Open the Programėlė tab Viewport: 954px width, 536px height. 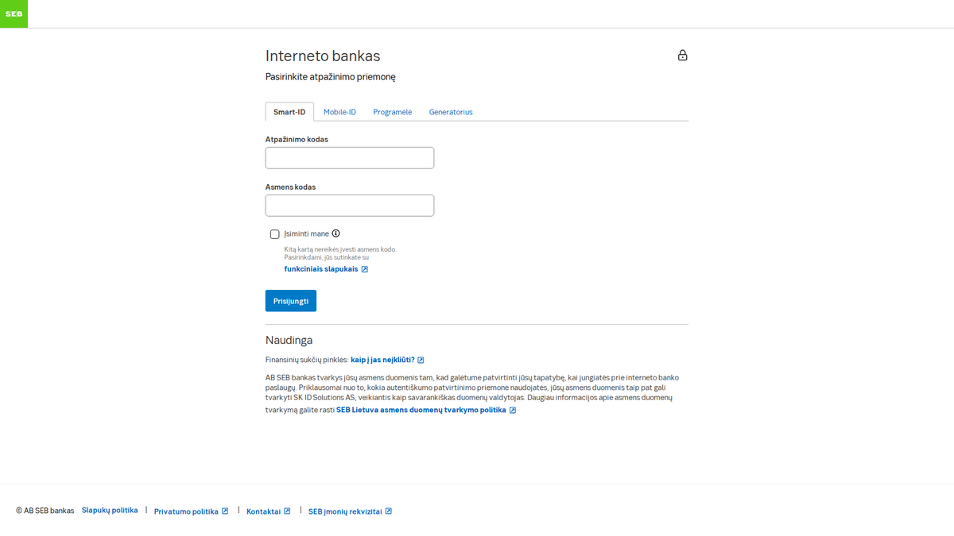(x=393, y=112)
